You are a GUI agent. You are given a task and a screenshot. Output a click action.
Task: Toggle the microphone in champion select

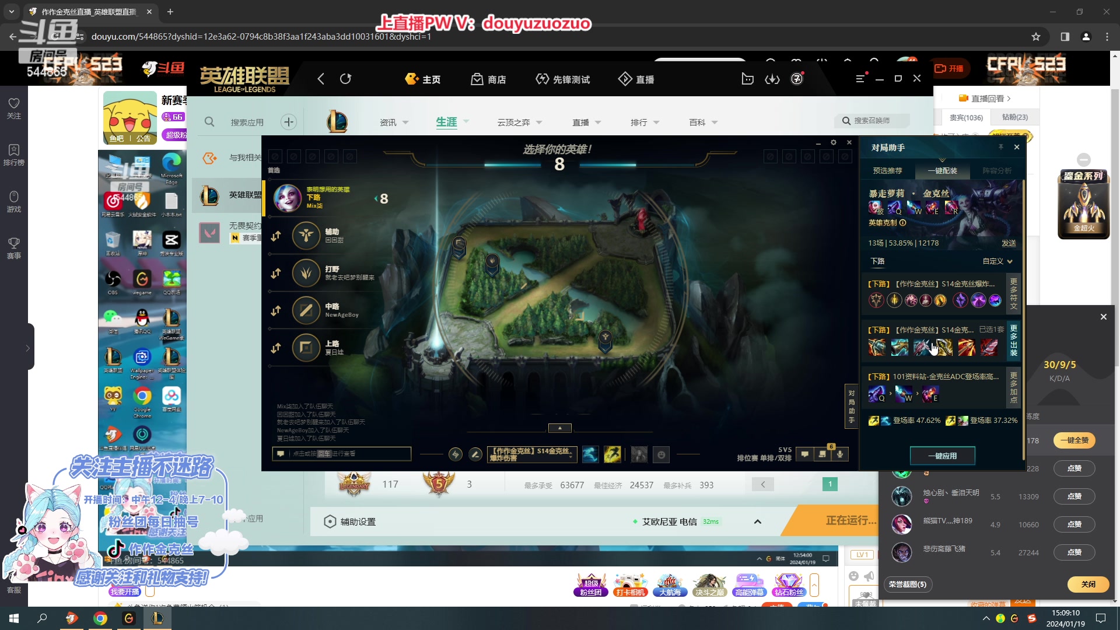(x=840, y=454)
